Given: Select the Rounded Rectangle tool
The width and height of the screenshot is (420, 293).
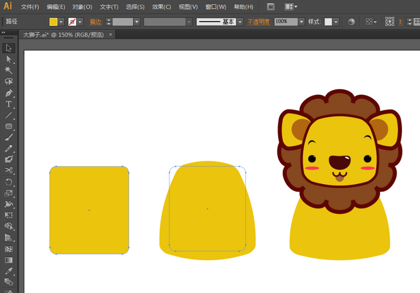Looking at the screenshot, I should click(x=8, y=126).
